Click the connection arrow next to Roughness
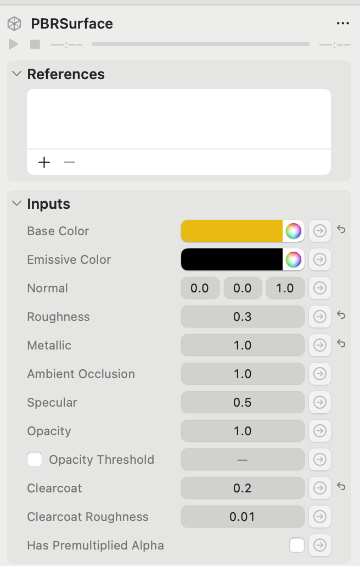This screenshot has width=360, height=566. click(320, 317)
